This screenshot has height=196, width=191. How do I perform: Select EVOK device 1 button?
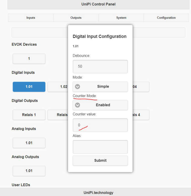(x=29, y=59)
